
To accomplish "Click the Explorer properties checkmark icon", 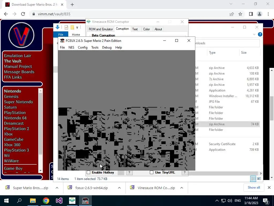I will coord(66,27).
